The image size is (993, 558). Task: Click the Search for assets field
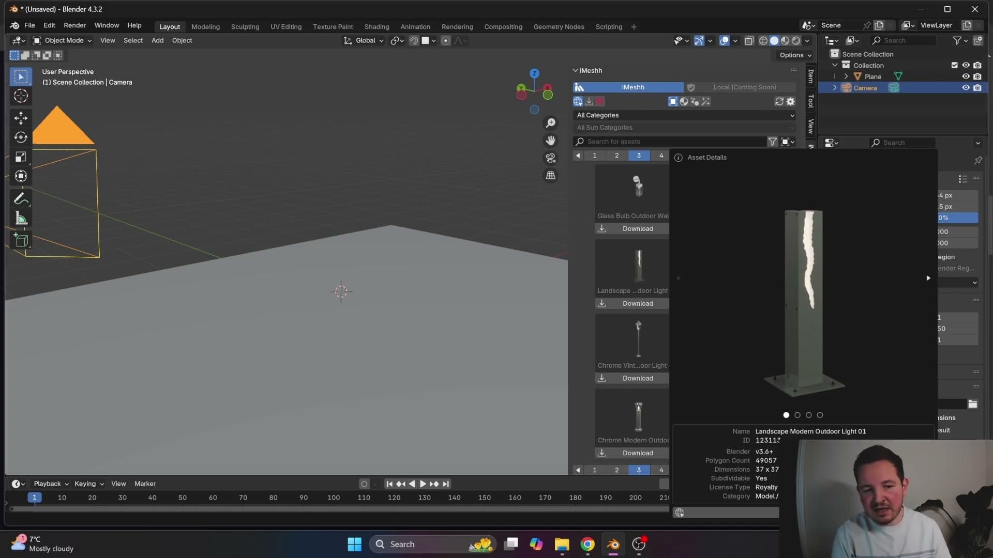click(670, 142)
